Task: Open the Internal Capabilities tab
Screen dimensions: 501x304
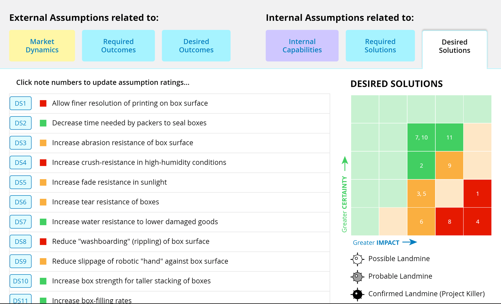Action: pos(302,46)
